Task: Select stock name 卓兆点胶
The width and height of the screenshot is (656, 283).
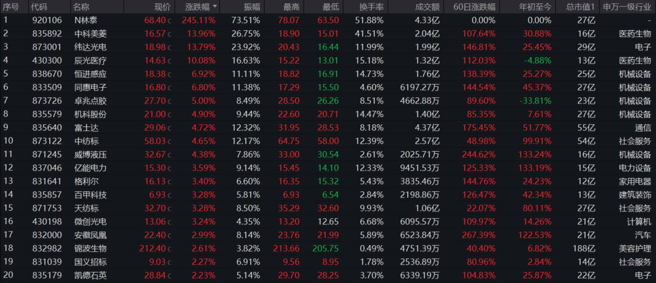Action: pos(91,101)
